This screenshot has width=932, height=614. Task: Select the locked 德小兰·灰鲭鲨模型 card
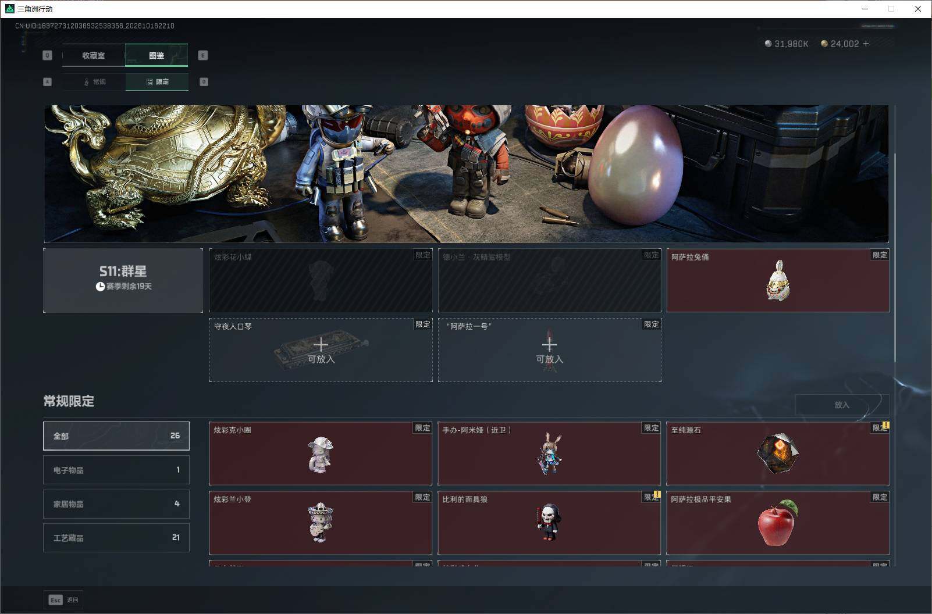(550, 280)
